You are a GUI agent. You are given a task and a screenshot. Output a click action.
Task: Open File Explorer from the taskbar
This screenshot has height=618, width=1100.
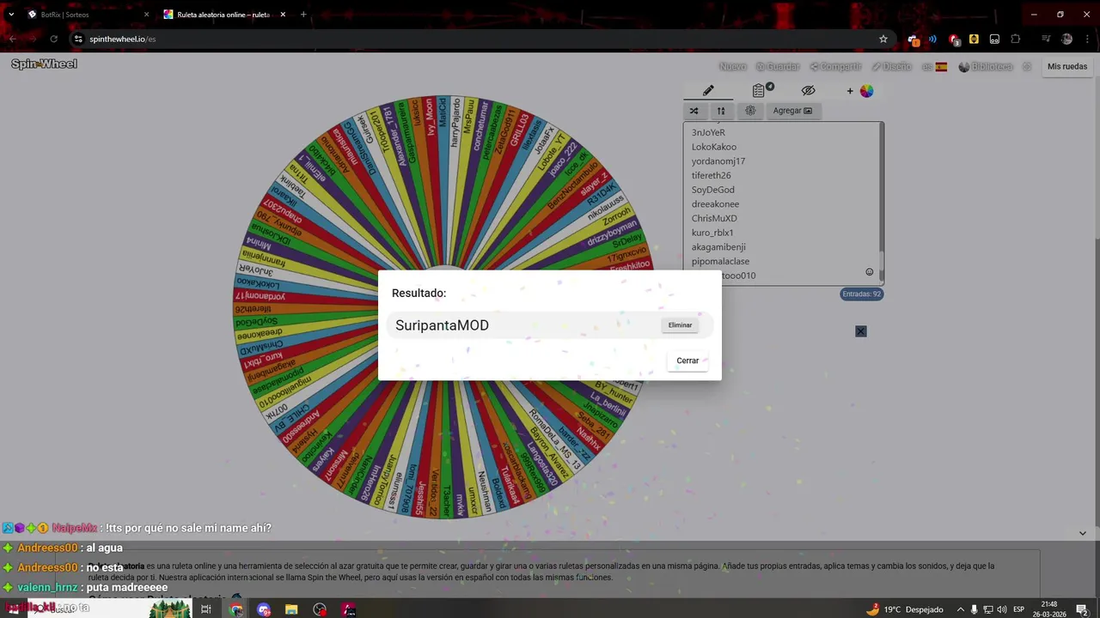point(291,609)
